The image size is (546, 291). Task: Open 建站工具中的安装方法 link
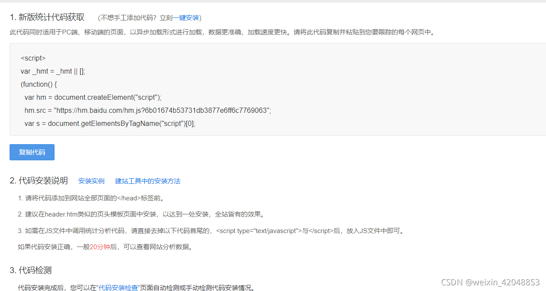point(148,181)
